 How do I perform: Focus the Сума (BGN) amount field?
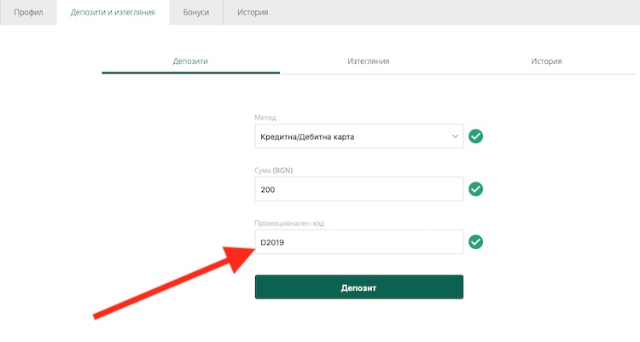[x=358, y=189]
